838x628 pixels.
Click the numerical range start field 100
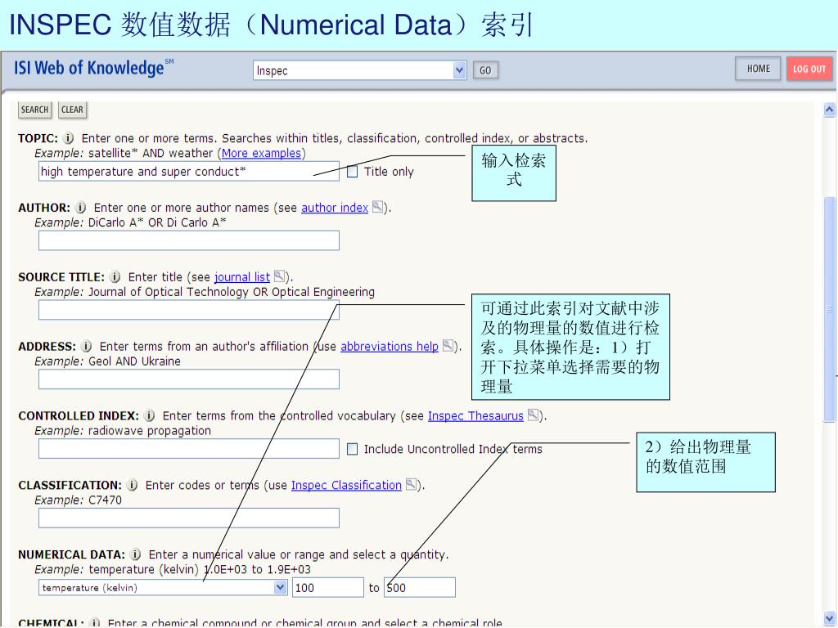coord(328,587)
